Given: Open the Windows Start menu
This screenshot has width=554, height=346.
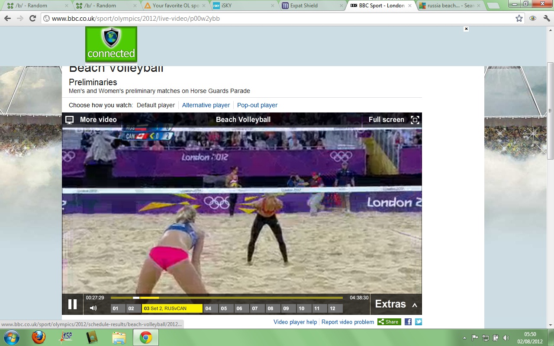Looking at the screenshot, I should click(x=11, y=337).
